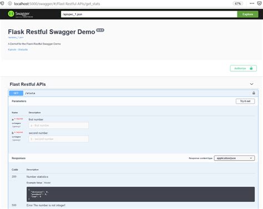Click the second number input field
The image size is (263, 209).
59,139
